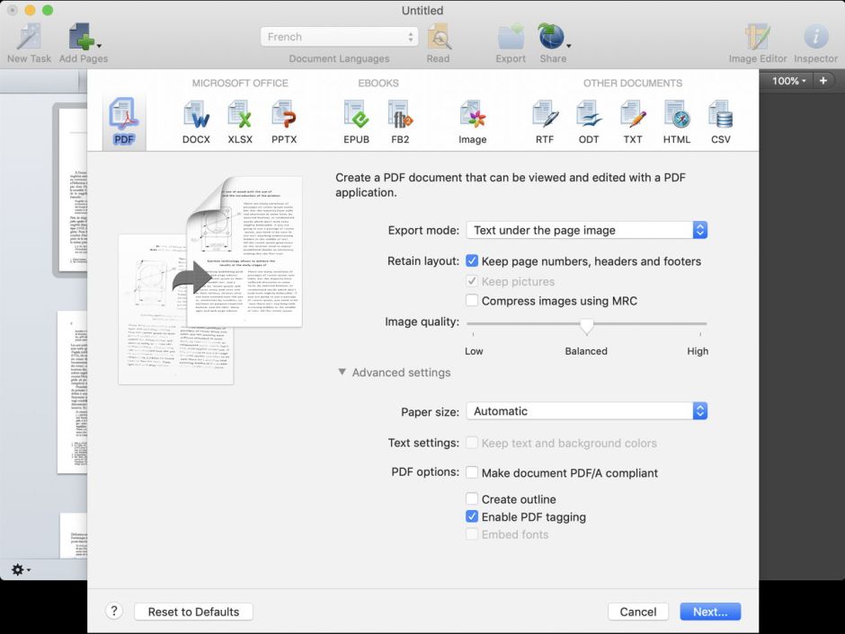Click the Next... button
Image resolution: width=845 pixels, height=634 pixels.
pos(710,612)
